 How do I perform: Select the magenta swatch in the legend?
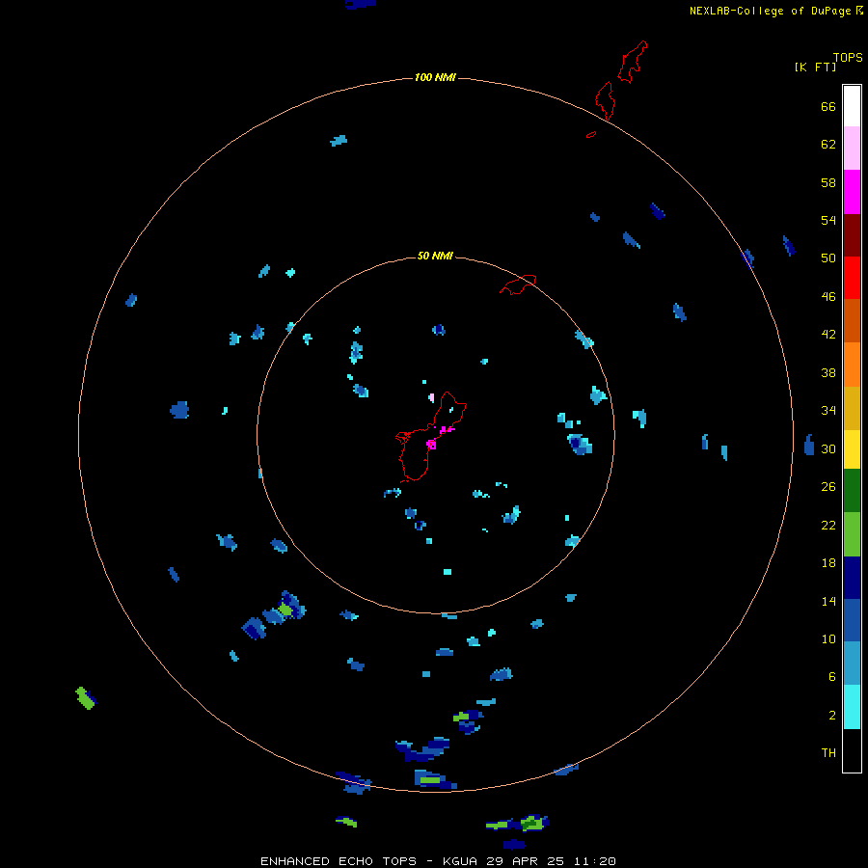tap(852, 192)
